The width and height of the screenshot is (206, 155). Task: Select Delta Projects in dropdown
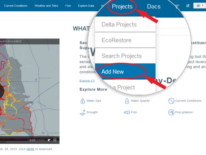(x=125, y=25)
